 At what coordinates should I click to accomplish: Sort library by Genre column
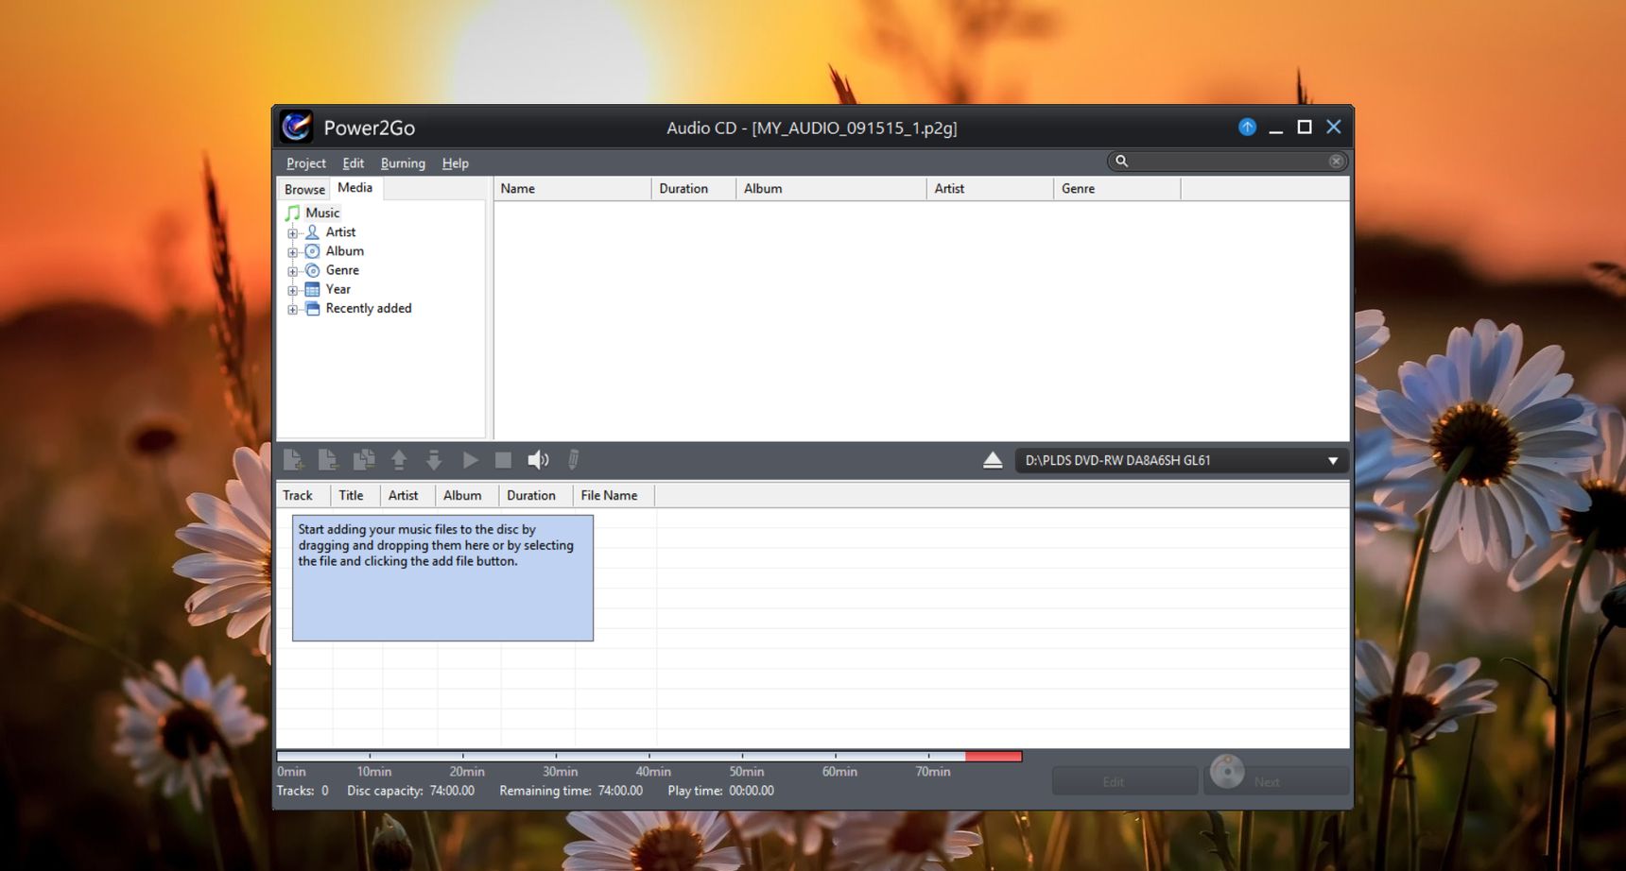click(1116, 189)
